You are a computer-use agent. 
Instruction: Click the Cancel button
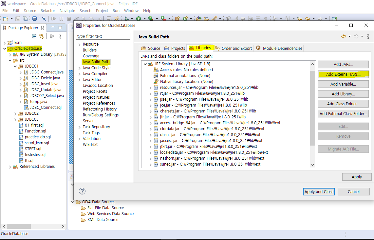point(353,191)
